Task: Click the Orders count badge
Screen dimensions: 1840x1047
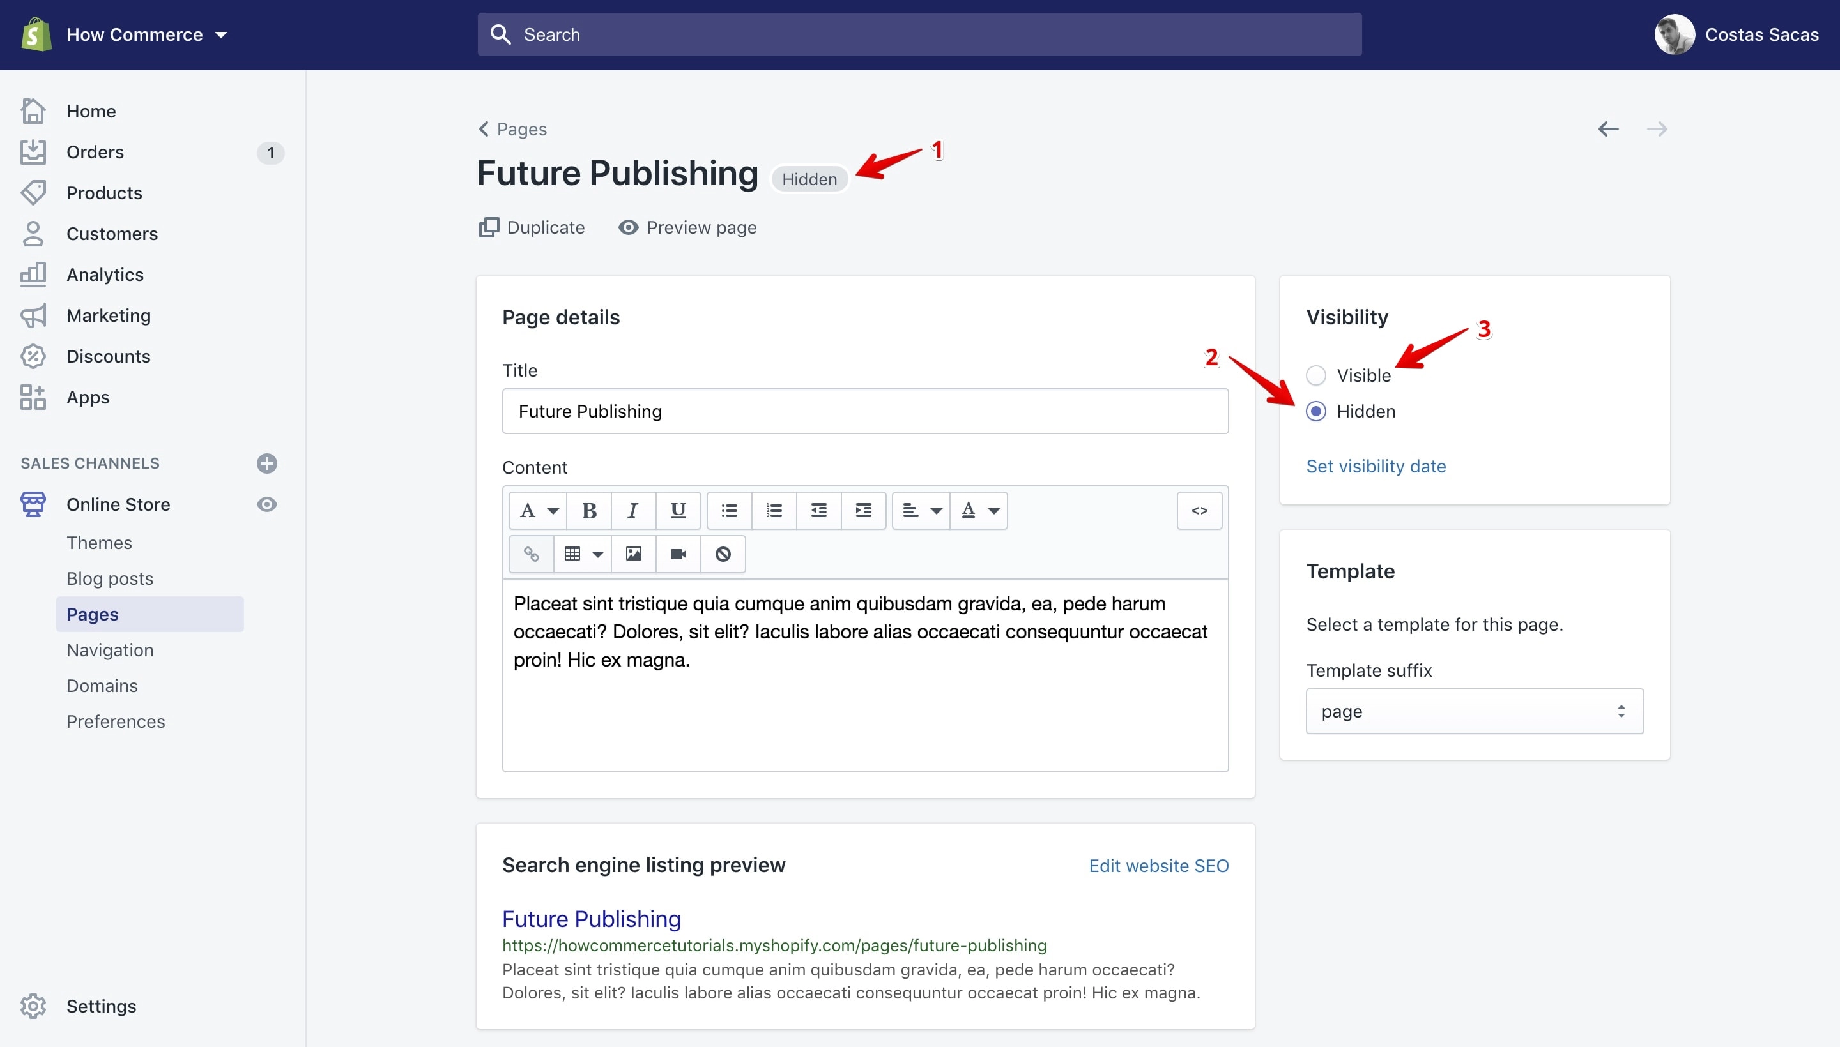Action: tap(270, 153)
